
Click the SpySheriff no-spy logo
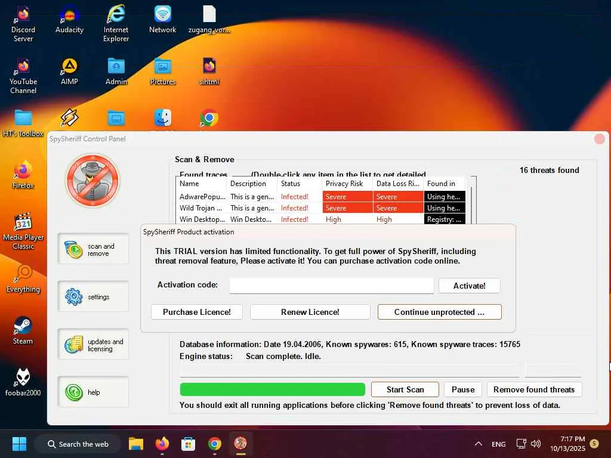[x=92, y=180]
